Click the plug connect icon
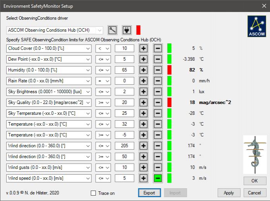The image size is (270, 201). pyautogui.click(x=127, y=30)
